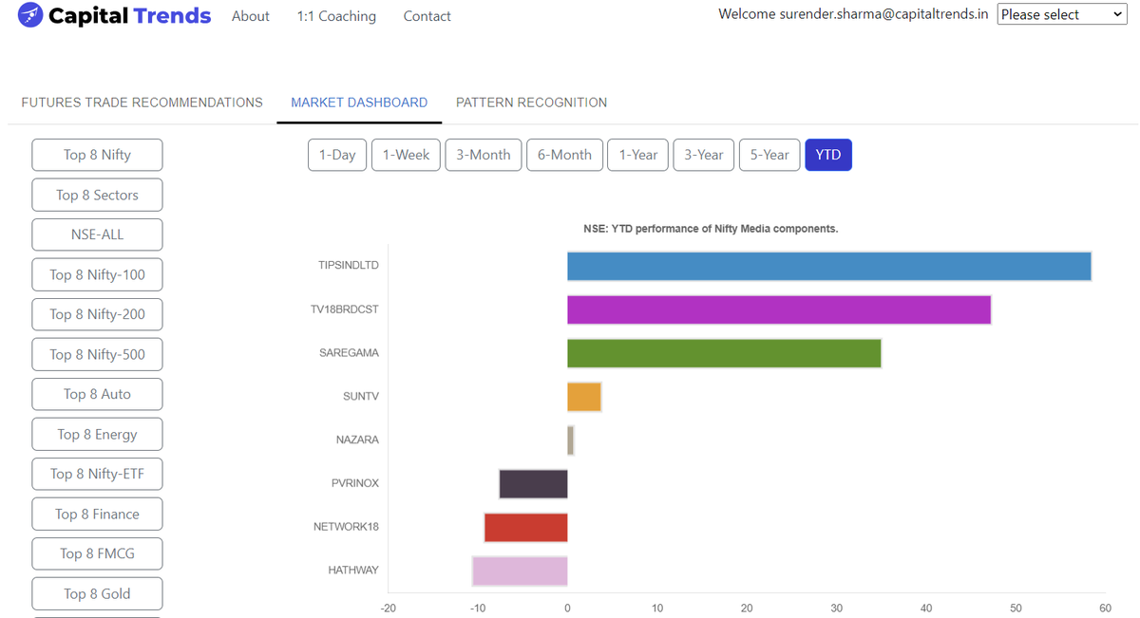
Task: Select Top 8 Energy button
Action: 97,434
